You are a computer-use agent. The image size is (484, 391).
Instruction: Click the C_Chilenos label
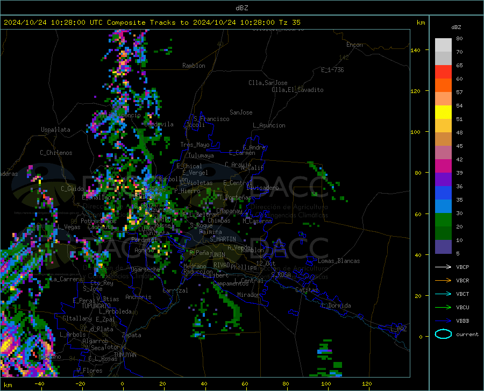(56, 153)
